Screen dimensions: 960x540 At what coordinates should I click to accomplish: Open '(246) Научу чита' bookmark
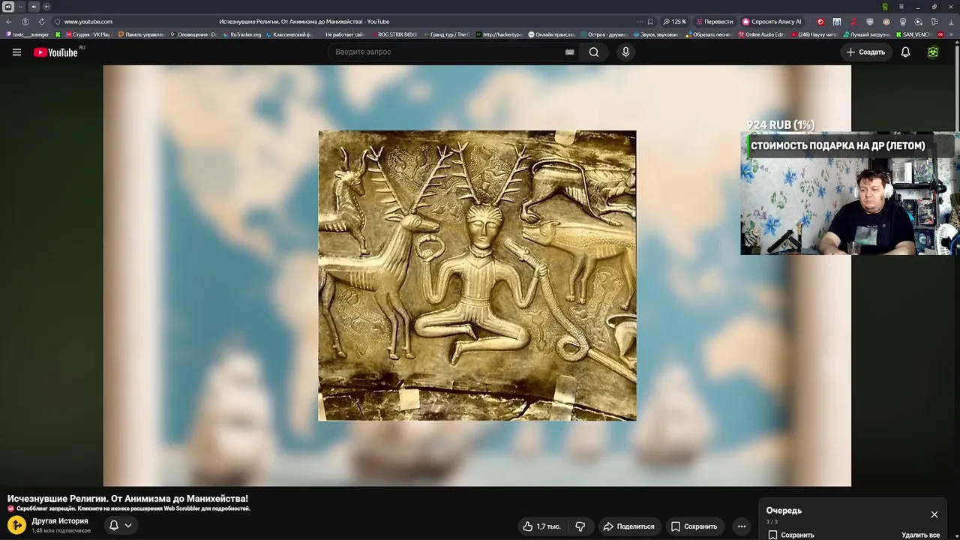pos(814,34)
